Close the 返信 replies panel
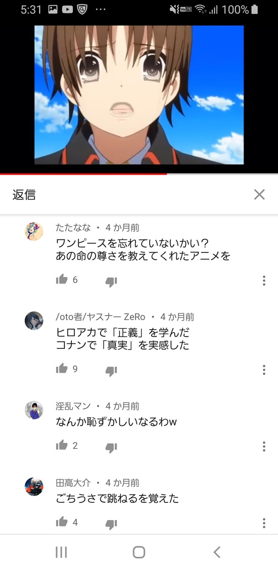 point(259,194)
